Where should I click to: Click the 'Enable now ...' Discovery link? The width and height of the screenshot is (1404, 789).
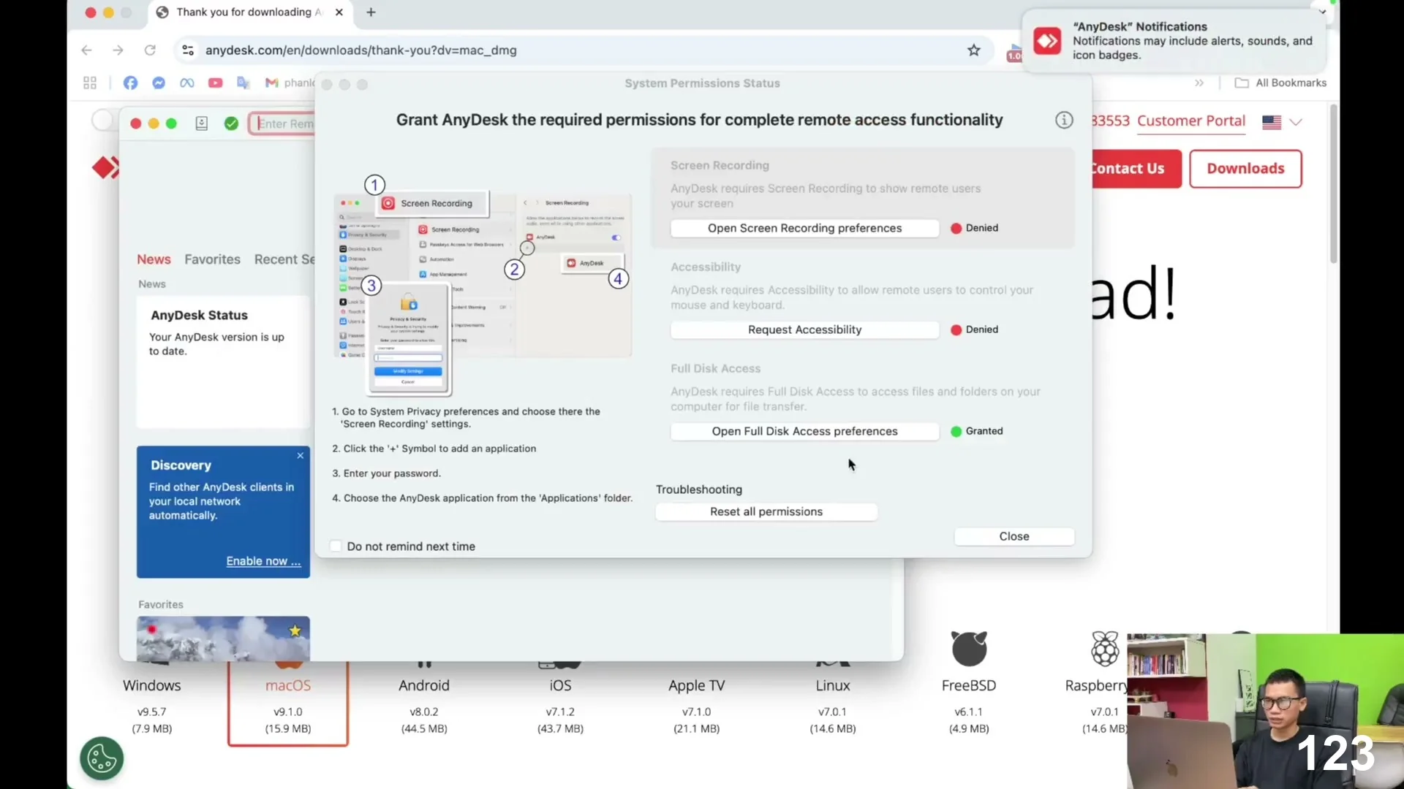263,561
